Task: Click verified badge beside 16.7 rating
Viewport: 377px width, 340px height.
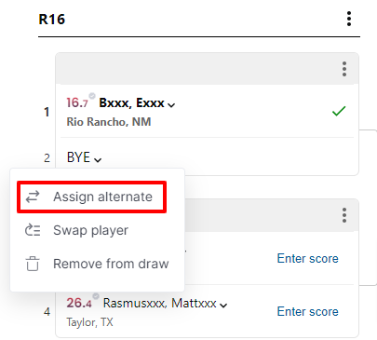Action: (x=92, y=96)
